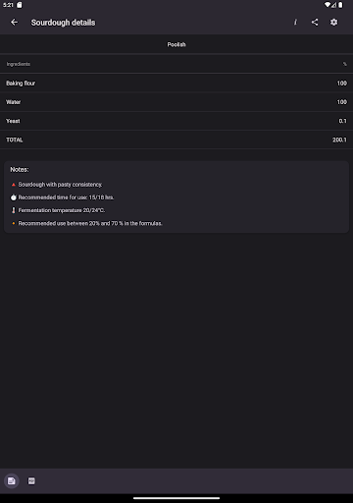Screen dimensions: 353x503
Task: Select the highlighted document icon at bottom
Action: point(12,480)
